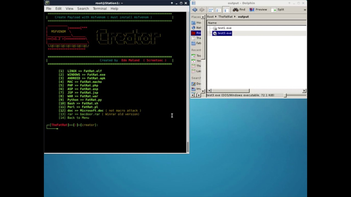Open the Home place in Dolphin sidebar
Screen dimensions: 351x197
pyautogui.click(x=196, y=23)
